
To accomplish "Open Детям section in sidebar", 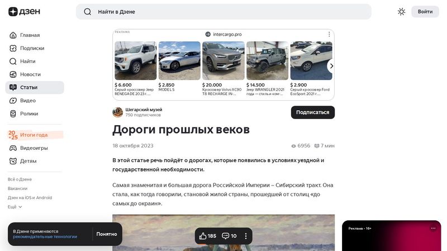I will pyautogui.click(x=28, y=161).
